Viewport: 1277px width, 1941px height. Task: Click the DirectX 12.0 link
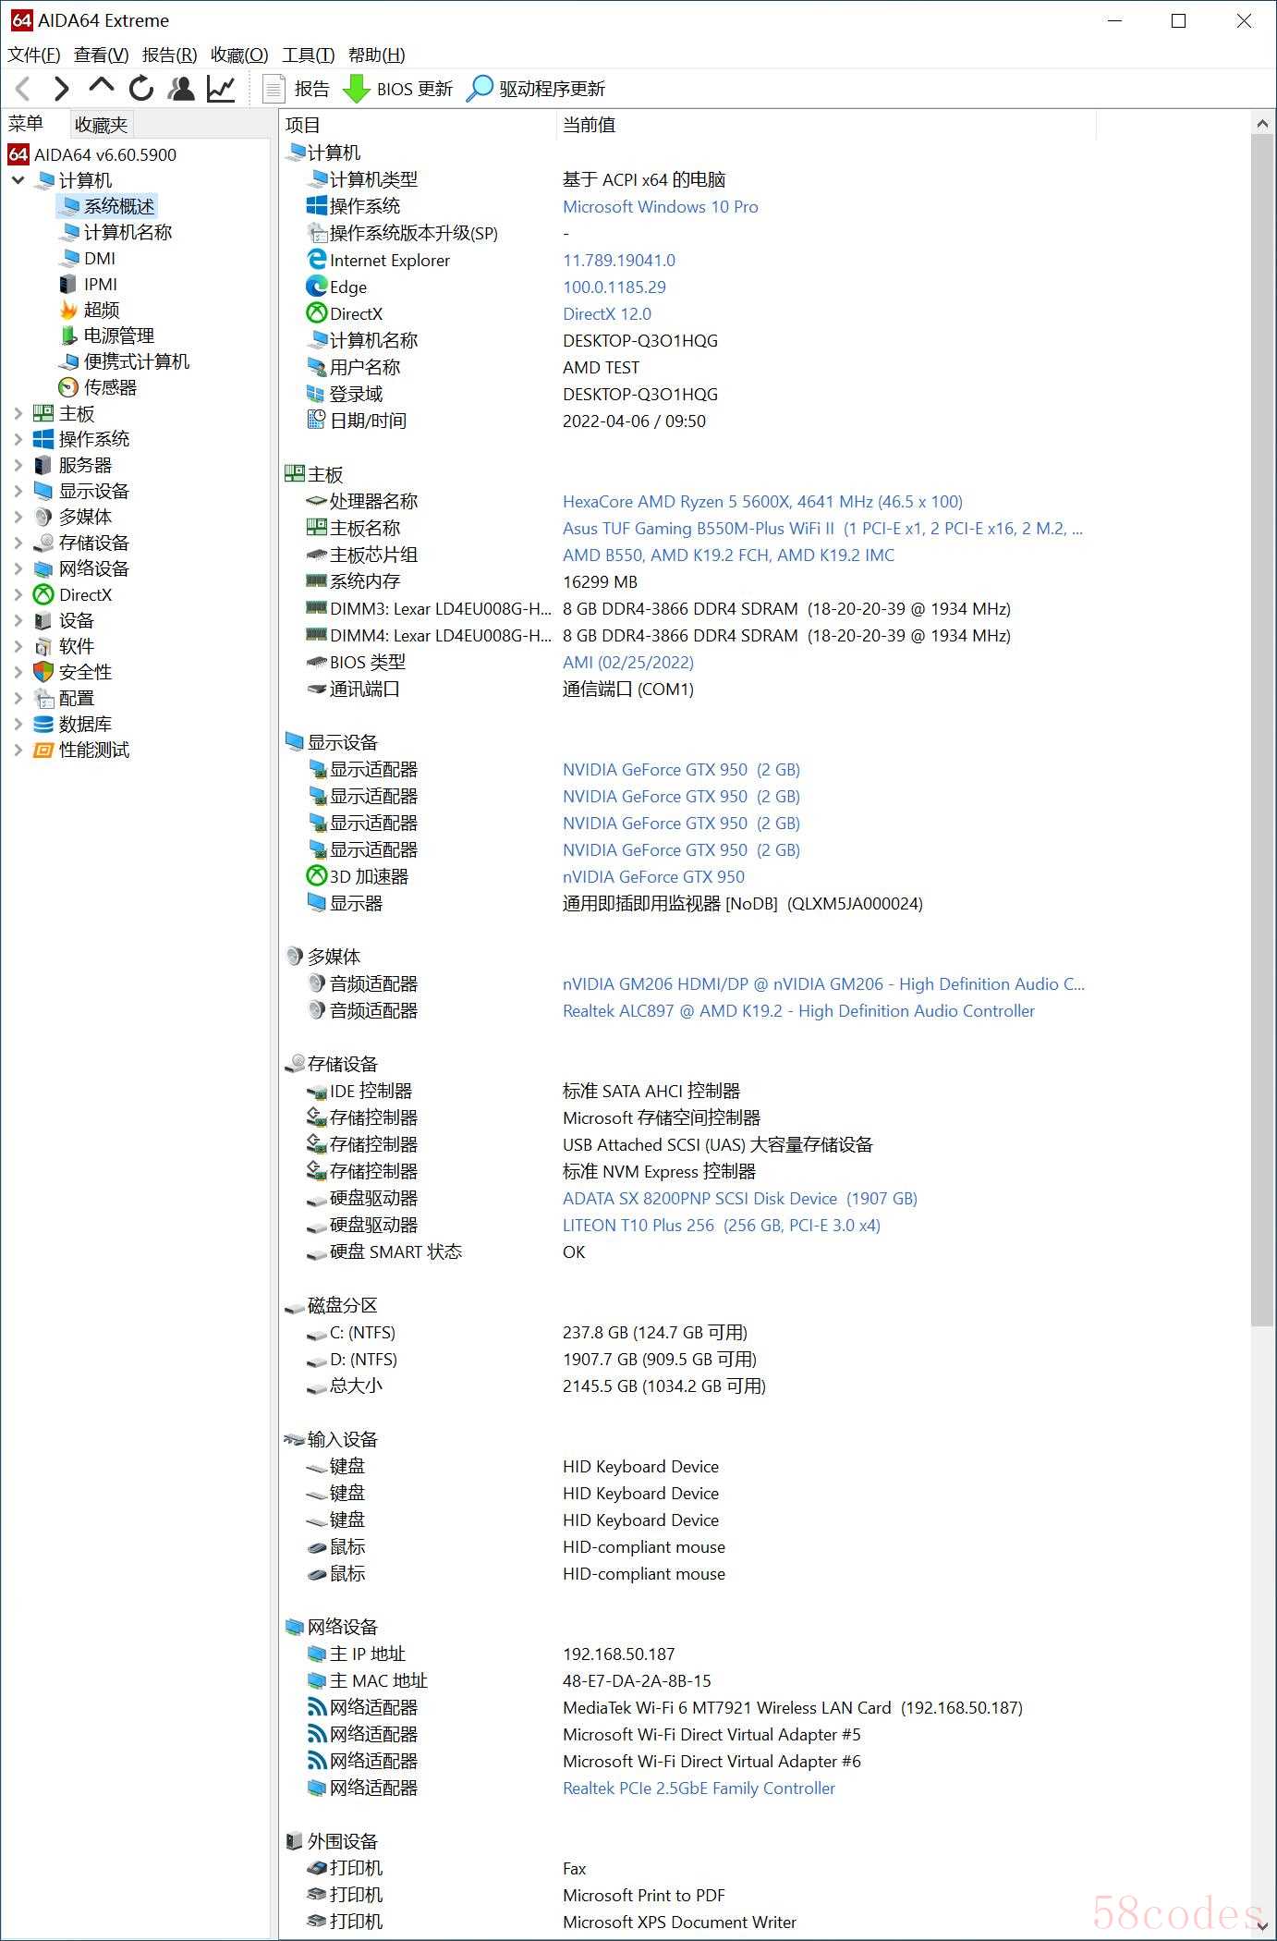tap(606, 314)
